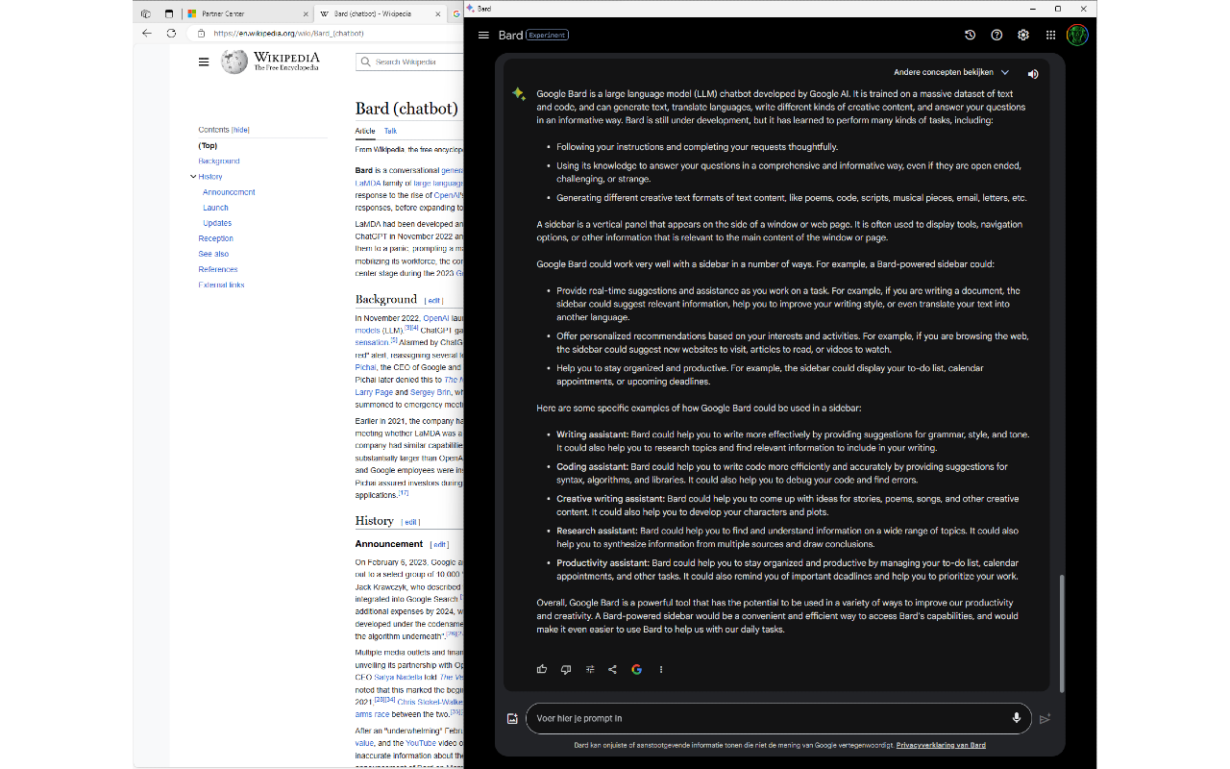This screenshot has height=769, width=1230.
Task: Open the Larry Page link
Action: pos(374,392)
